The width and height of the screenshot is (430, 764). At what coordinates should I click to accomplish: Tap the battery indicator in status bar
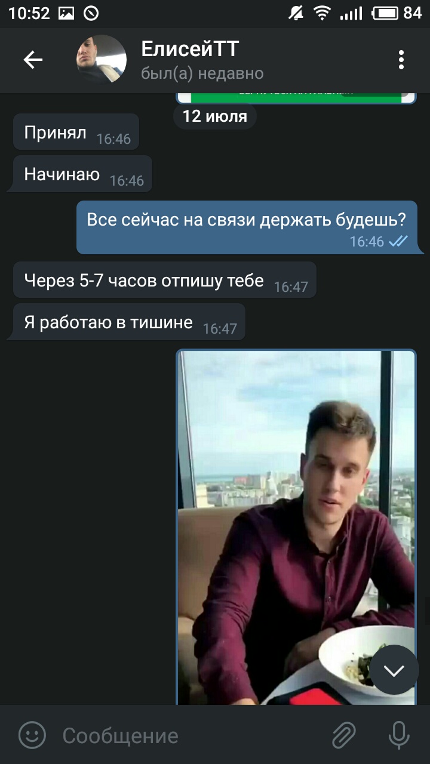point(385,13)
